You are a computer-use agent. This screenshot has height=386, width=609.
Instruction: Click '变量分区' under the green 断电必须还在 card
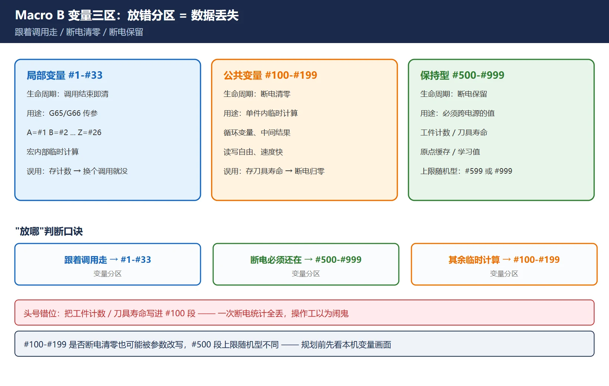[306, 274]
